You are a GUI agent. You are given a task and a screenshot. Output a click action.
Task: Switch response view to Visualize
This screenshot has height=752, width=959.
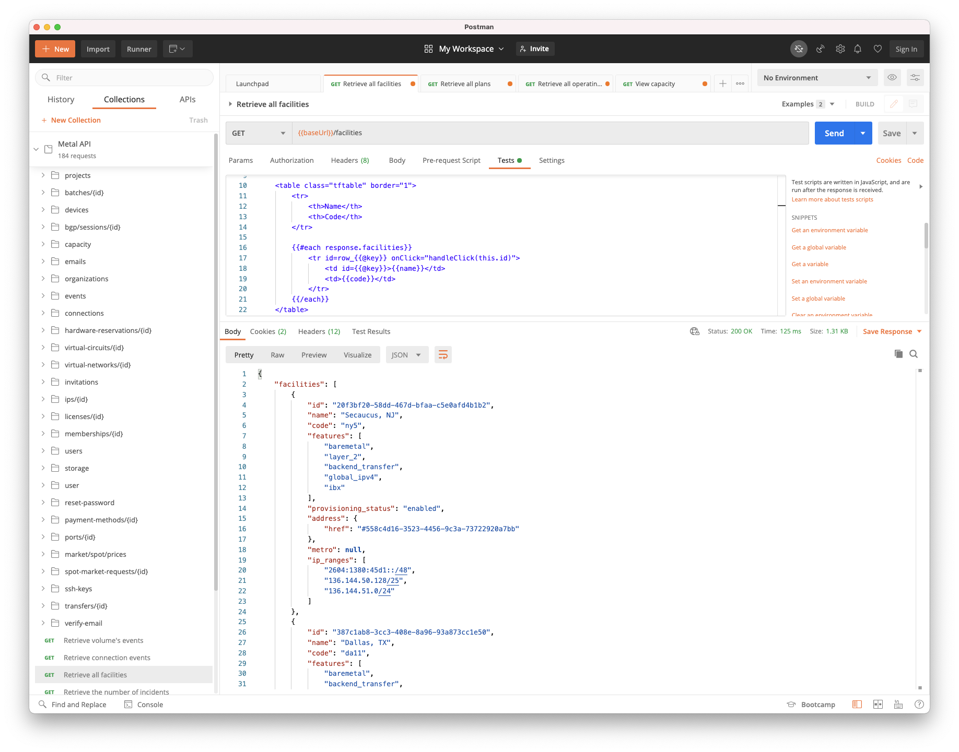coord(357,355)
